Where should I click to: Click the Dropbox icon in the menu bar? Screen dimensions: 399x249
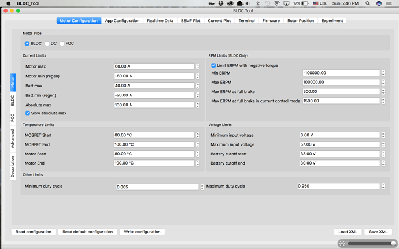tap(221, 3)
